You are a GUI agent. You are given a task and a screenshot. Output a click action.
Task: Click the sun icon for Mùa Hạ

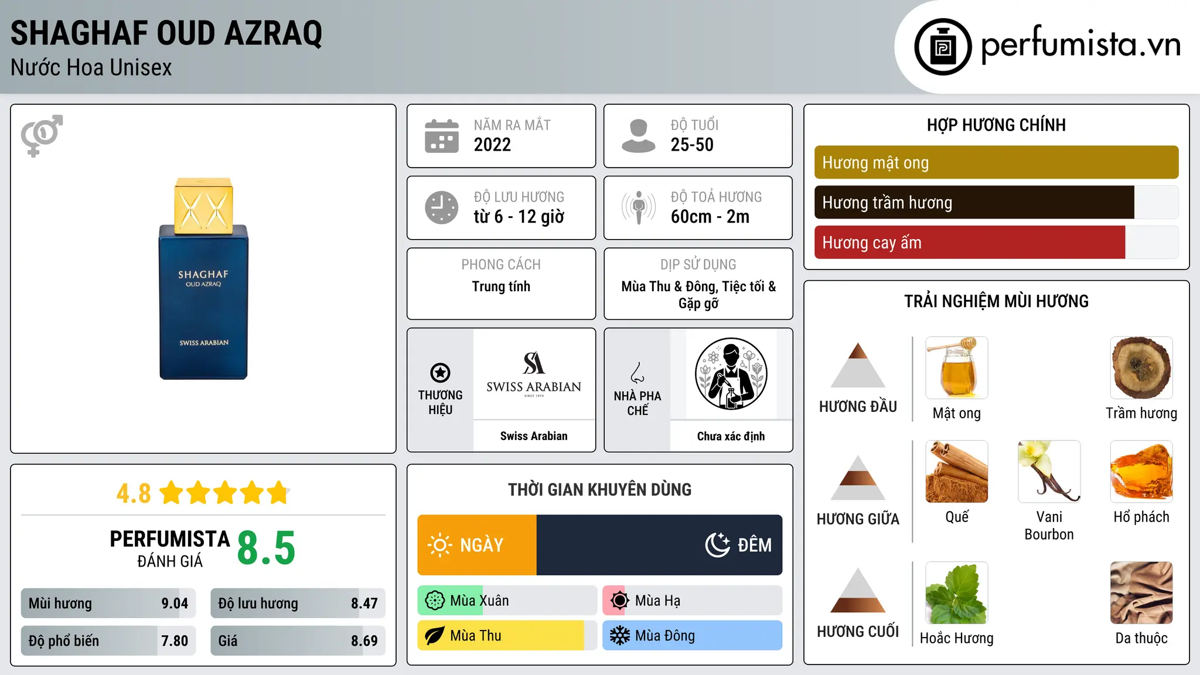pyautogui.click(x=620, y=601)
